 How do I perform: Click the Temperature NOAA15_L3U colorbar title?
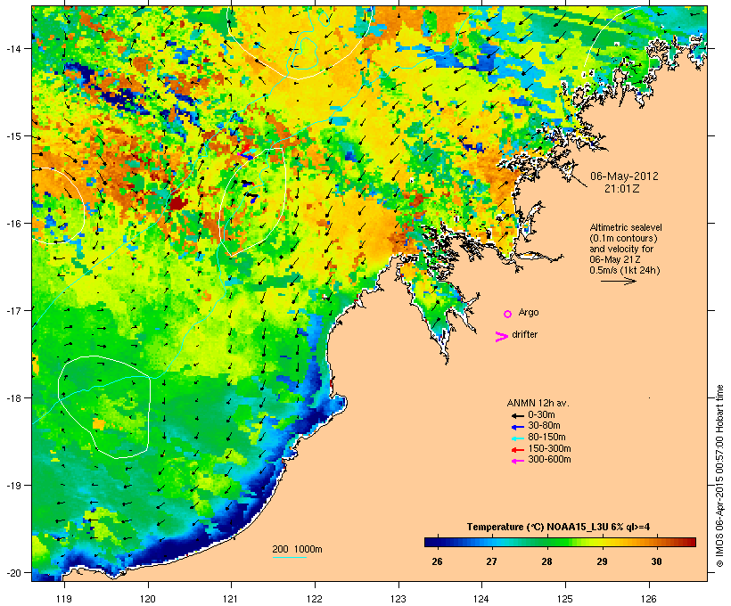coord(558,528)
